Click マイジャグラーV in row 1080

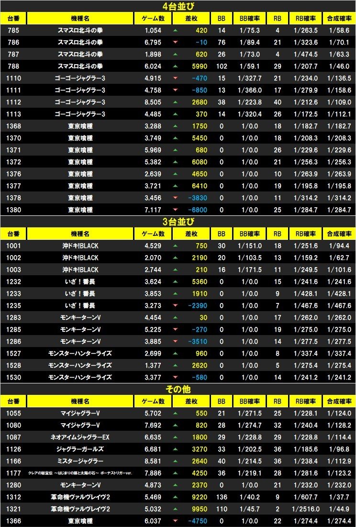point(80,425)
